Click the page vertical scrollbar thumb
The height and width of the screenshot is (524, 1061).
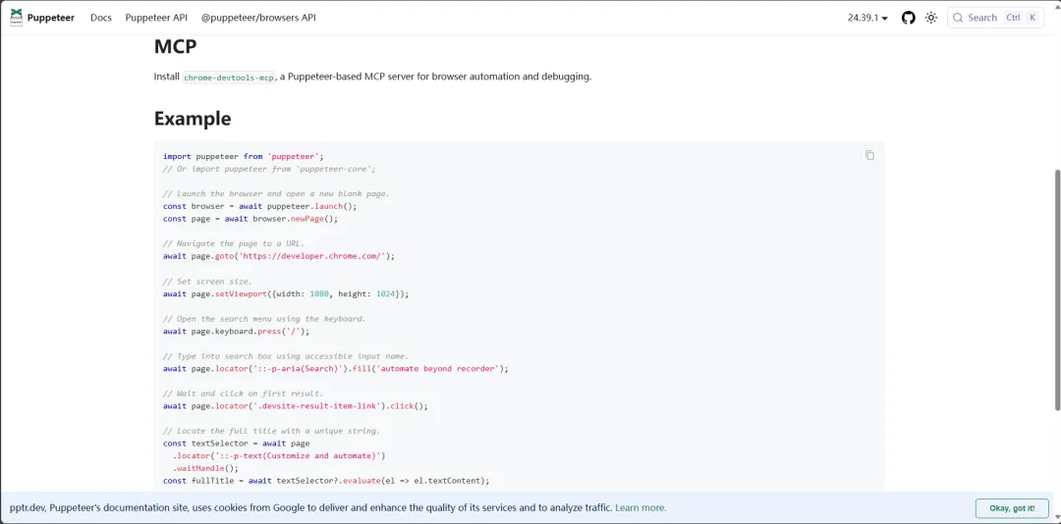point(1057,289)
